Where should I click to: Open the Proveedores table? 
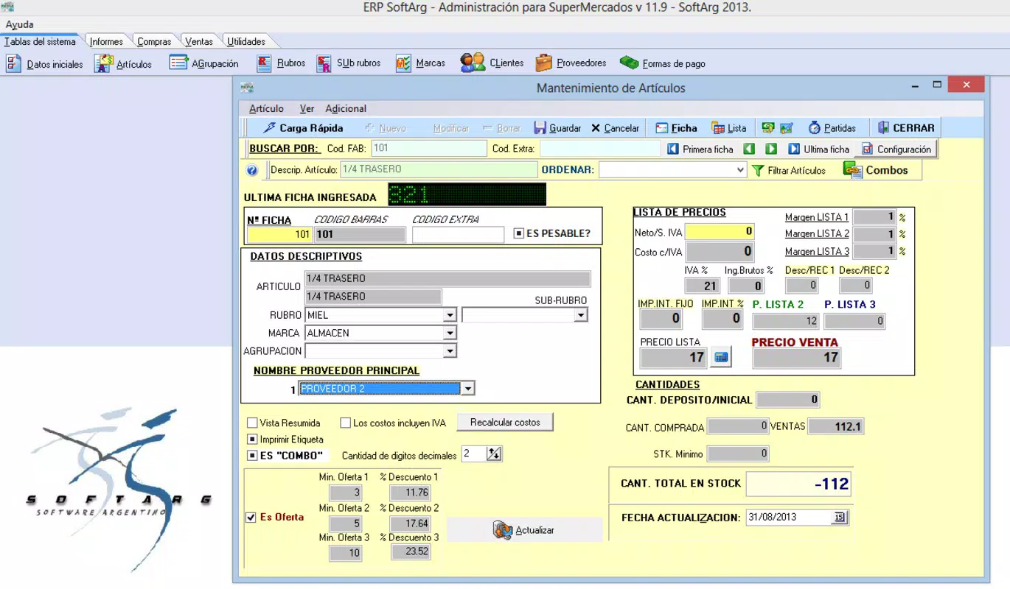571,64
